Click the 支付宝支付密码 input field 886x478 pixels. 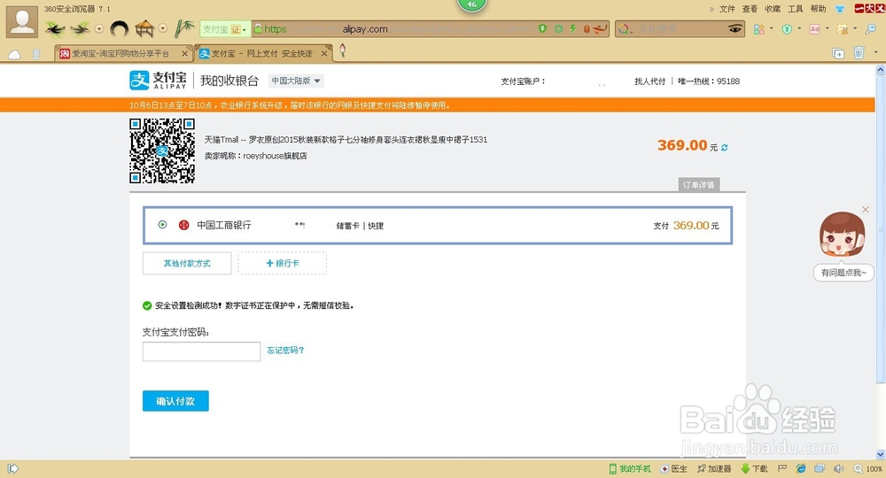pyautogui.click(x=201, y=351)
